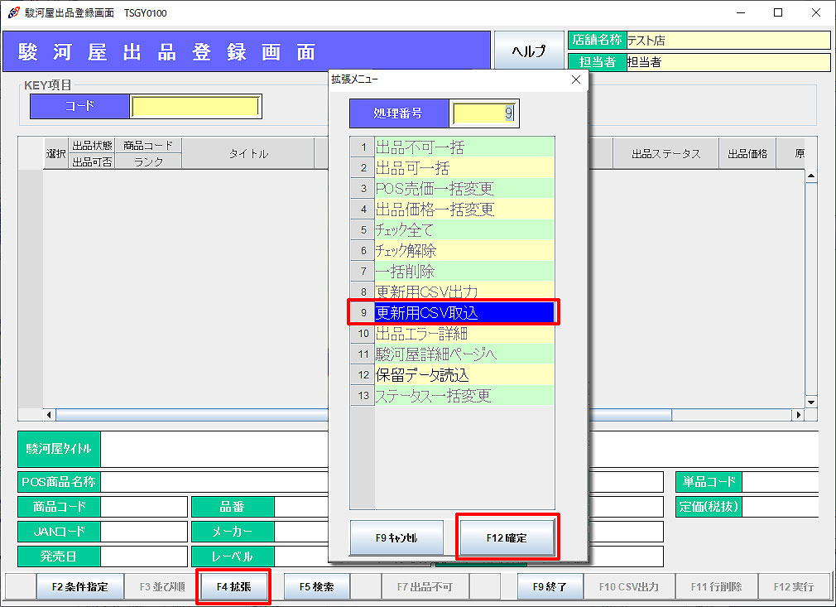Click the horizontal scrollbar left arrow

click(49, 414)
